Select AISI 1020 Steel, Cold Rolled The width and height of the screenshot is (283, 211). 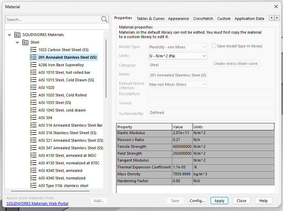tap(62, 95)
